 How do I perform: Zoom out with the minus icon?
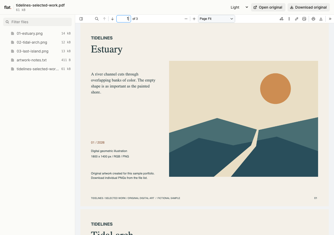(x=186, y=19)
